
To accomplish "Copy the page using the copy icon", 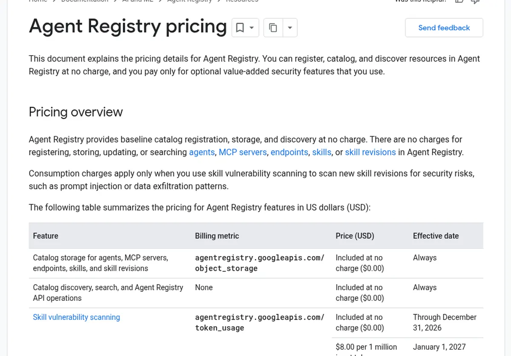I will (x=273, y=28).
